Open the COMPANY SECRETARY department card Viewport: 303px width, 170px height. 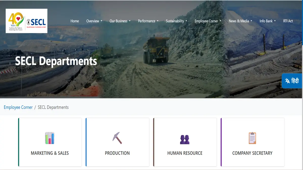252,142
